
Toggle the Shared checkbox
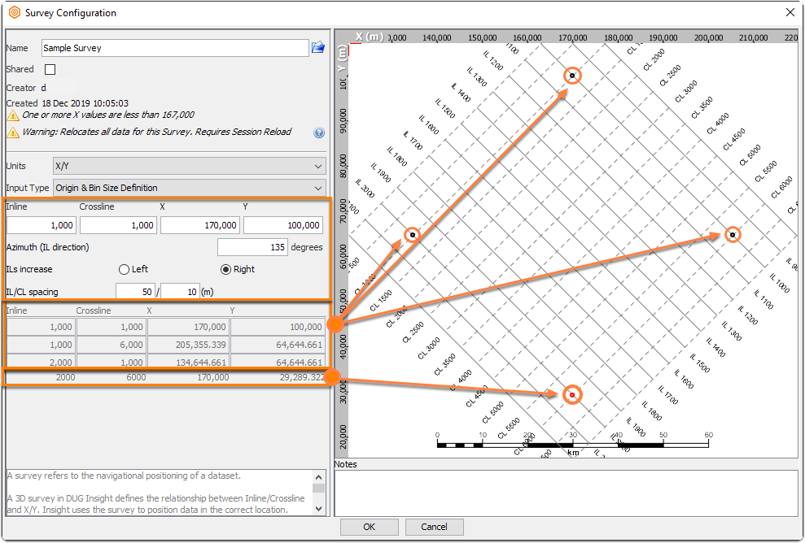(50, 69)
